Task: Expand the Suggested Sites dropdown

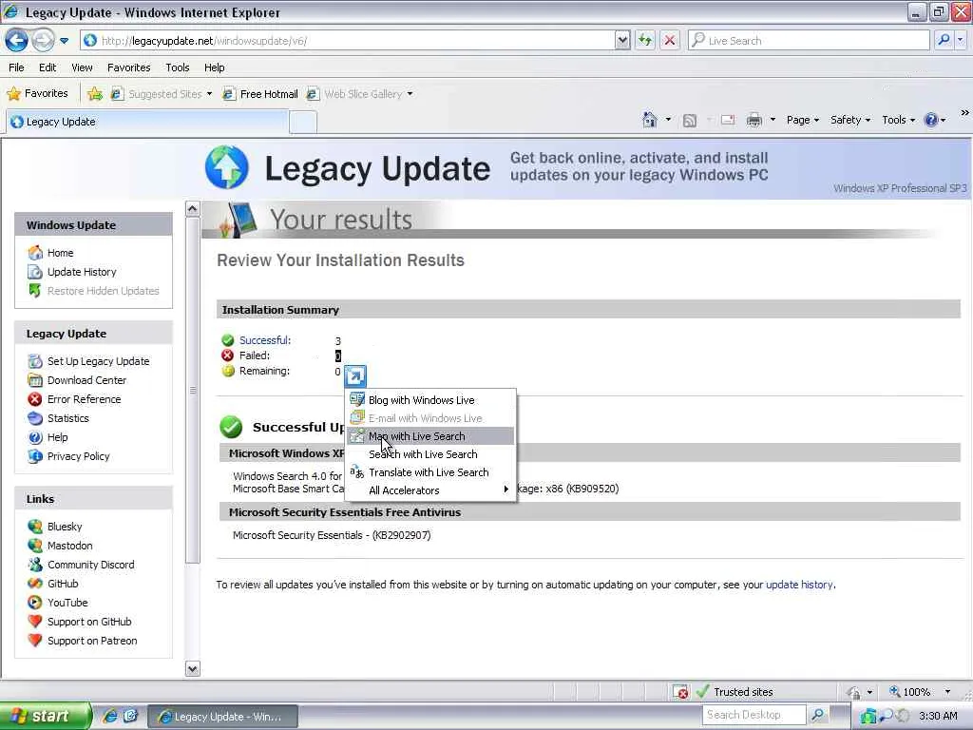Action: coord(209,94)
